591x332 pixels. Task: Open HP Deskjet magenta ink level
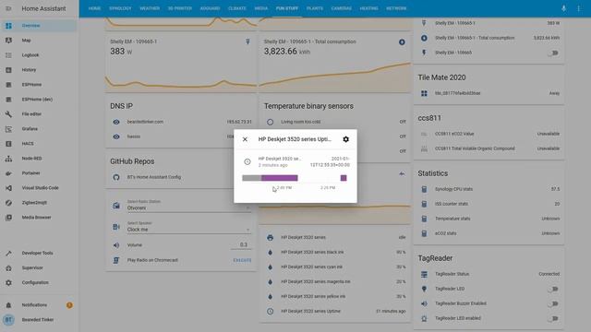[x=334, y=281]
